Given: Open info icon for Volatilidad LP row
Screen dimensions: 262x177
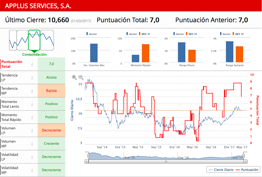Looking at the screenshot, I should pyautogui.click(x=32, y=157).
